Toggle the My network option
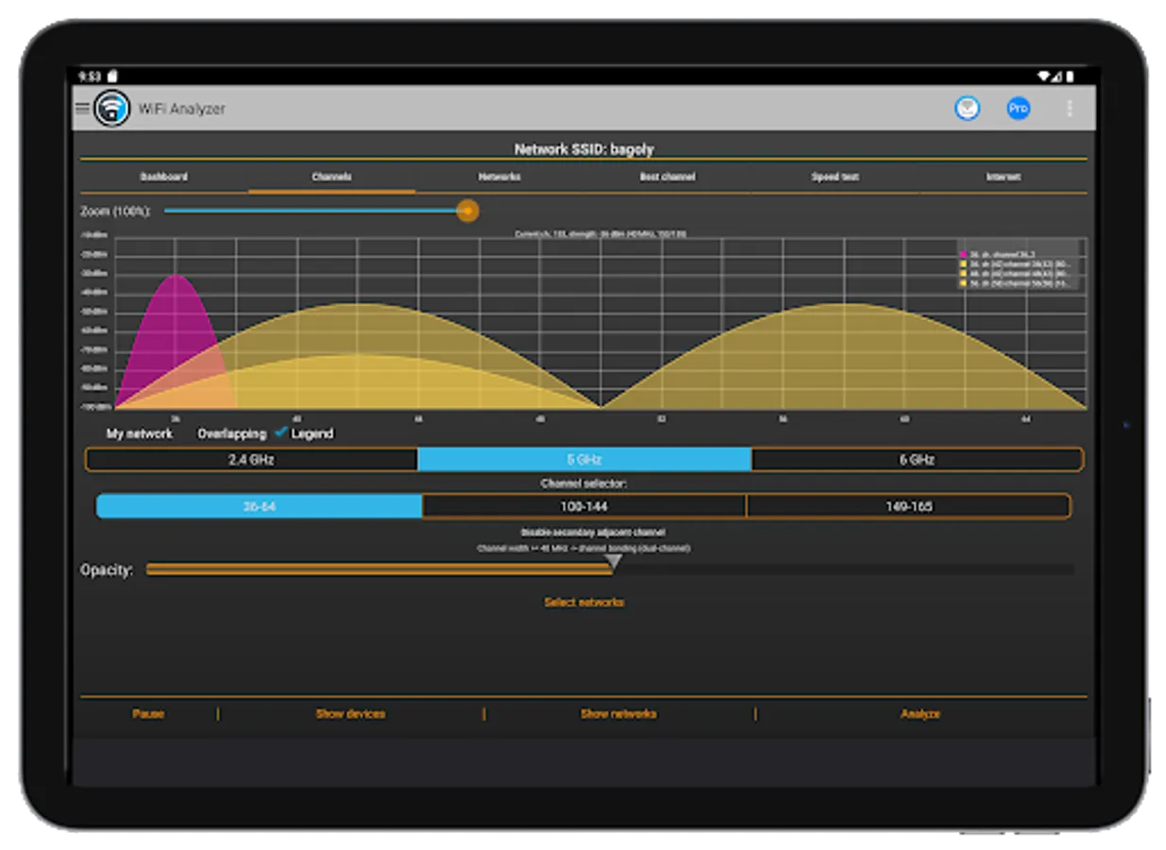 pyautogui.click(x=140, y=433)
